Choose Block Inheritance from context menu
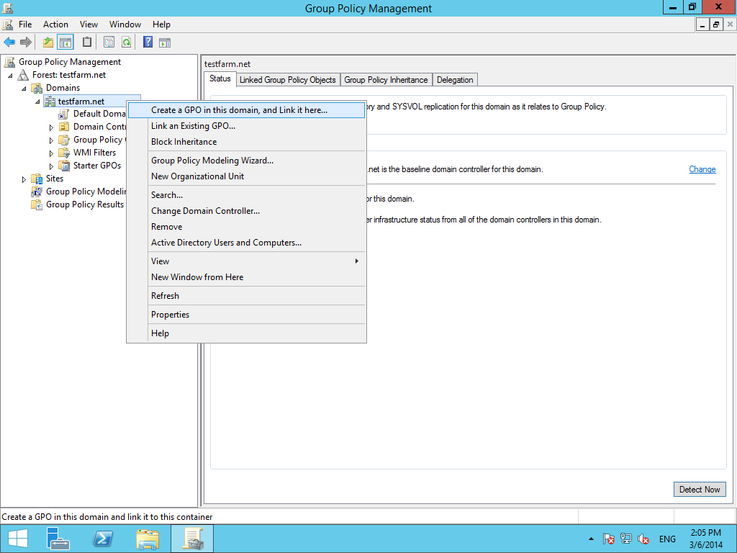 coord(246,142)
